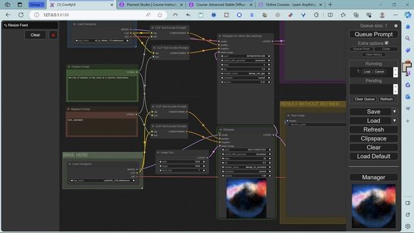
Task: Next ckpt_name in top Load Checkpoint
Action: tap(127, 40)
